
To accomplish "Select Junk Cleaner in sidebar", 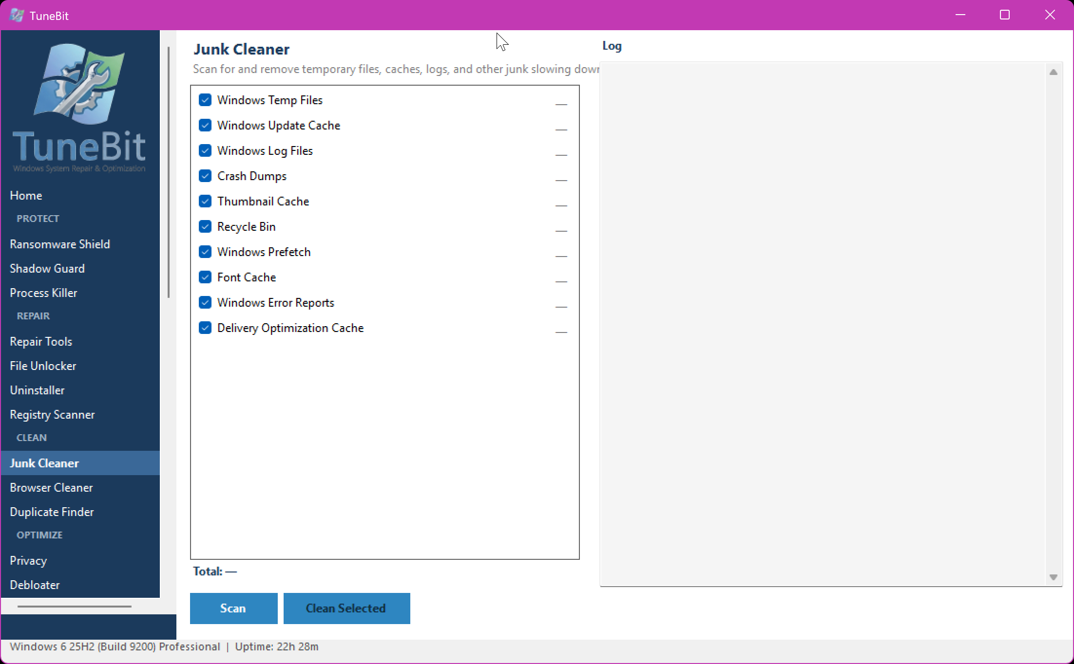I will pos(80,463).
